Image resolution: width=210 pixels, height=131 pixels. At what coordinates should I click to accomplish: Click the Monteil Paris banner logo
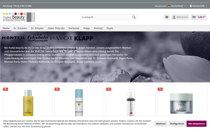(14, 38)
